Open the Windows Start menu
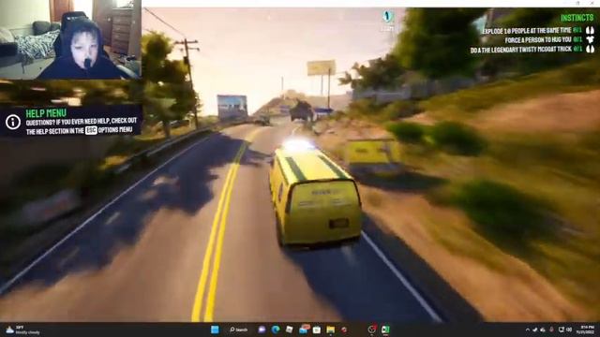This screenshot has width=600, height=337. (215, 330)
